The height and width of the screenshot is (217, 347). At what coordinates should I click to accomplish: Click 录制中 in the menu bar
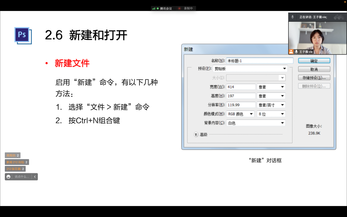[x=188, y=9]
